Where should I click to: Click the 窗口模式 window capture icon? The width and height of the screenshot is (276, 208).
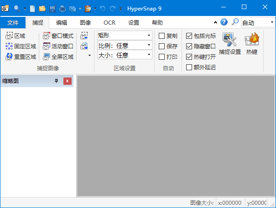pyautogui.click(x=47, y=36)
